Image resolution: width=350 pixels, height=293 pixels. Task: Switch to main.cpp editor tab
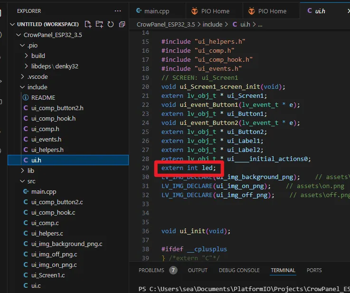point(157,11)
